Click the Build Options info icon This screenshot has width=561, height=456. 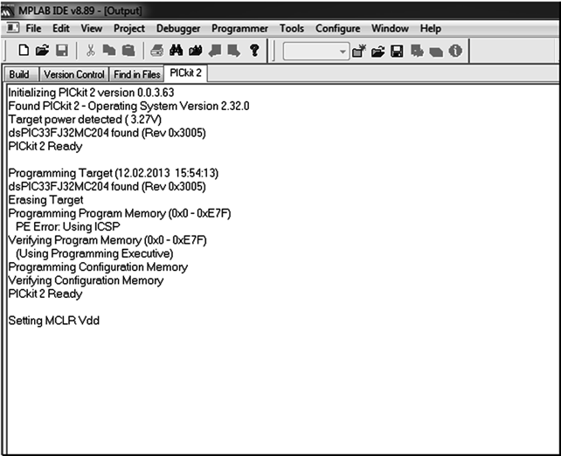(x=455, y=52)
